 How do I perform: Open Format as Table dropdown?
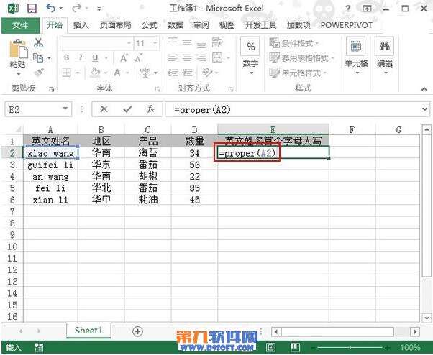(301, 58)
